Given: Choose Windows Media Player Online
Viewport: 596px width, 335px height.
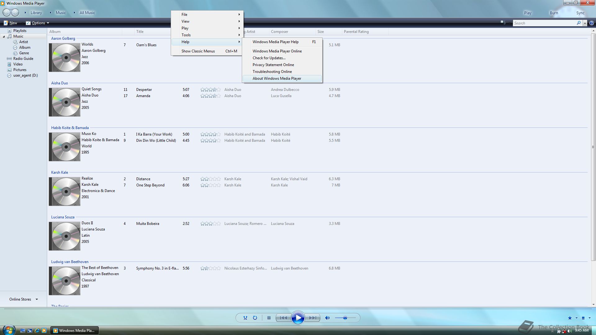Looking at the screenshot, I should (282, 51).
